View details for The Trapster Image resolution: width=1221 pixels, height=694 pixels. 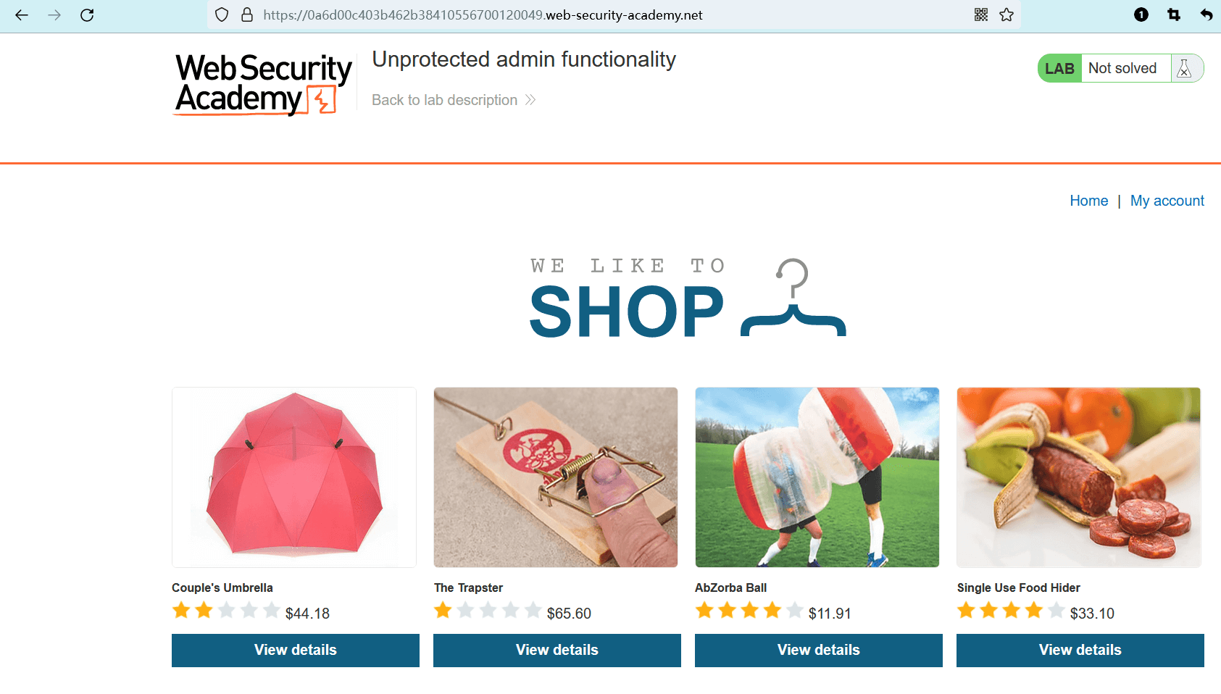click(x=557, y=650)
